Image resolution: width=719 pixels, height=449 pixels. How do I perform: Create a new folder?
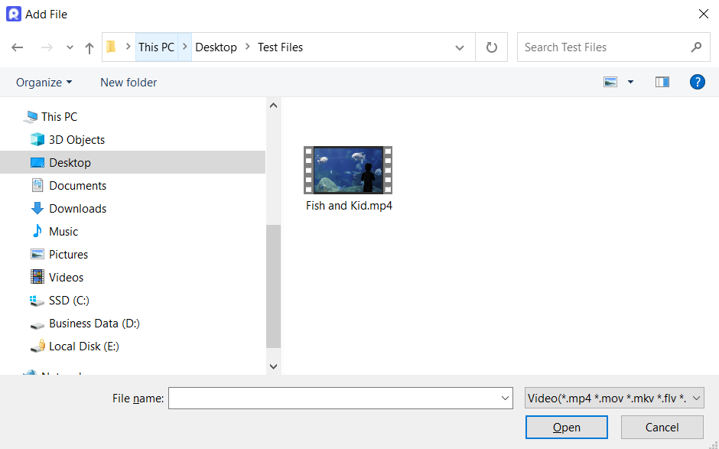128,82
